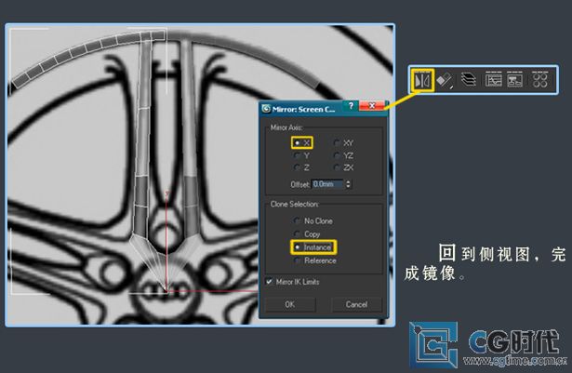Select No Clone option
Viewport: 572px width, 373px height.
pyautogui.click(x=297, y=220)
